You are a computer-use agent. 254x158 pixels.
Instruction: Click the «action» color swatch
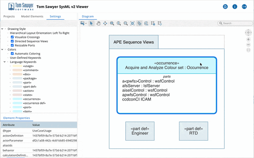tap(17, 91)
